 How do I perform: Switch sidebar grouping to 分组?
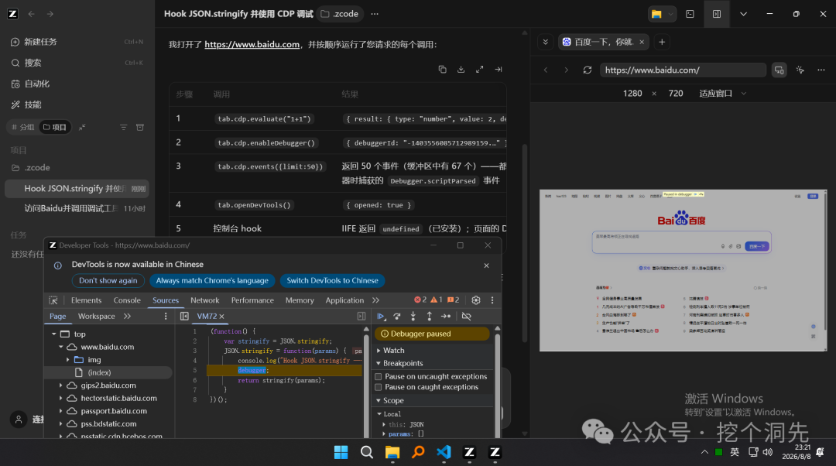click(x=22, y=128)
